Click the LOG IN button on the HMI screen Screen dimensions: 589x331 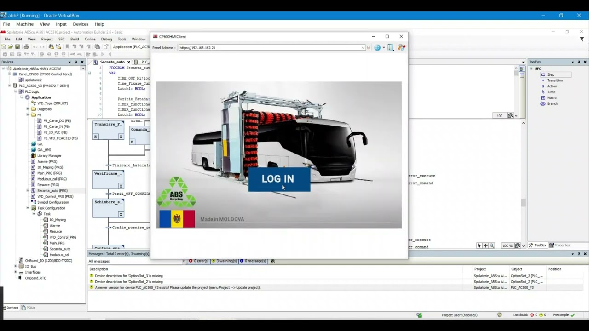click(x=279, y=179)
